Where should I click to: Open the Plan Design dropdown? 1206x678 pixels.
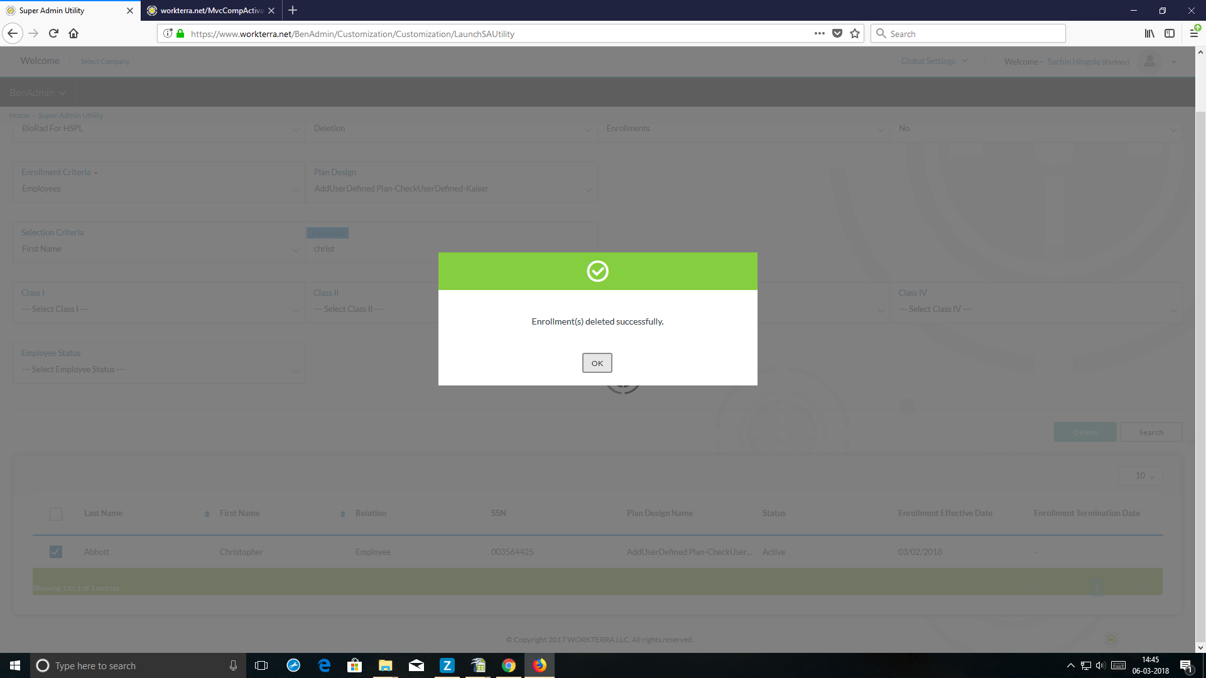[451, 189]
